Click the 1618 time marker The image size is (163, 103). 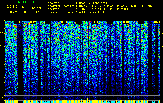pyautogui.click(x=126, y=22)
